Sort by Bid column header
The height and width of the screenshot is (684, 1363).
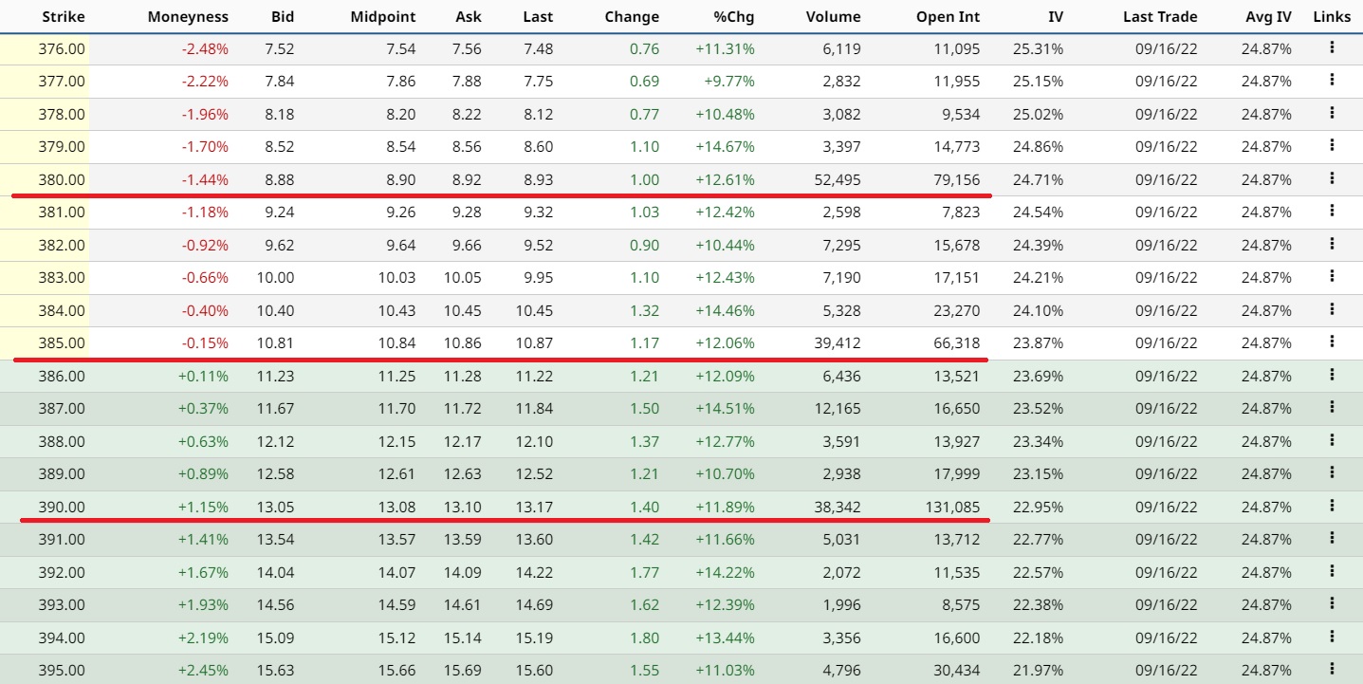click(282, 16)
